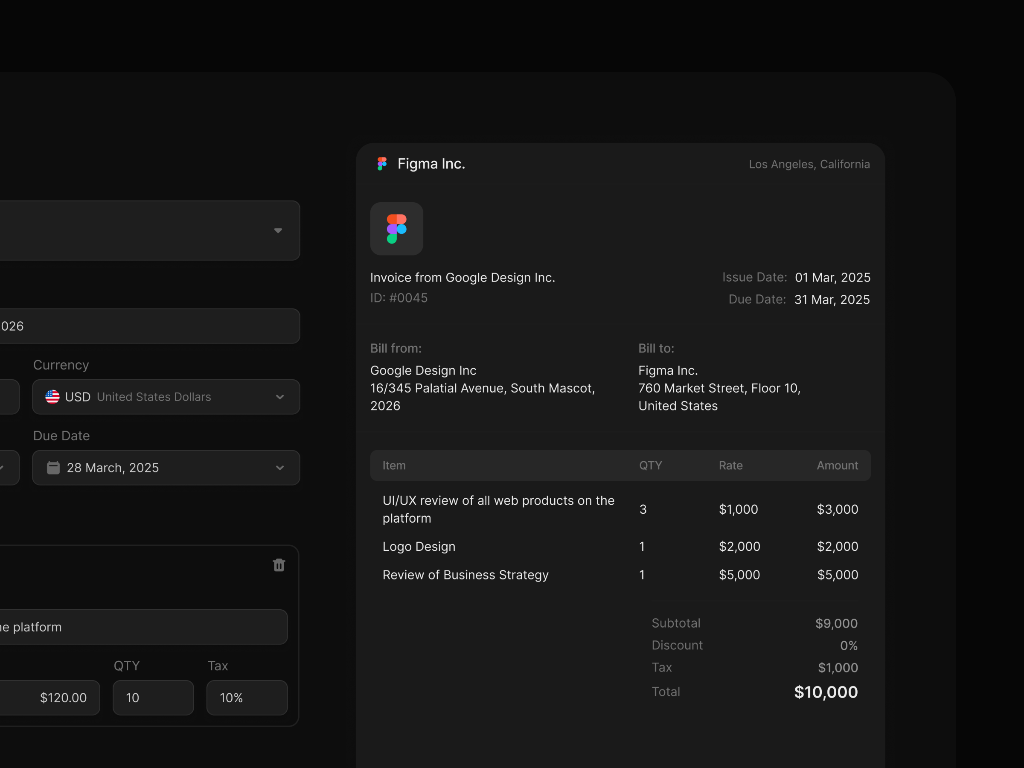Click the Tax field showing 10%
The width and height of the screenshot is (1024, 768).
(246, 698)
